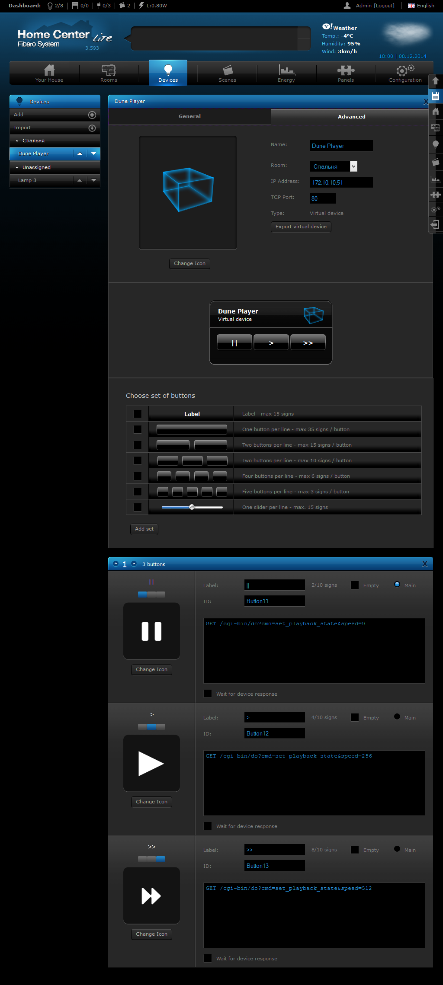The width and height of the screenshot is (443, 985).
Task: Enable Wait for device response for Button11
Action: pyautogui.click(x=208, y=694)
